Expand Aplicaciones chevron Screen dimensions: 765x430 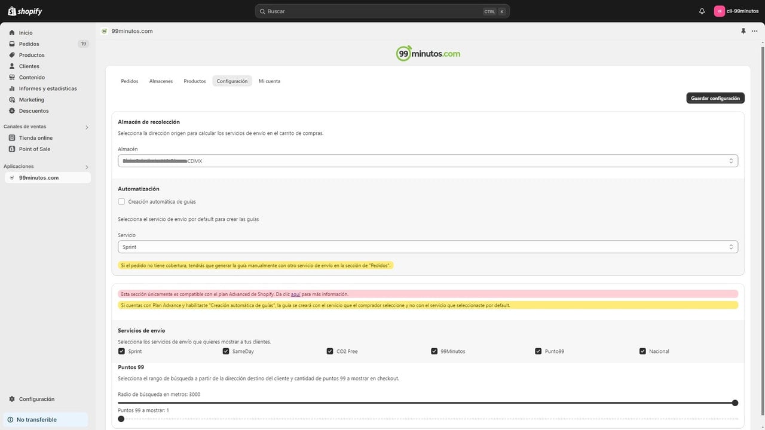coord(87,167)
